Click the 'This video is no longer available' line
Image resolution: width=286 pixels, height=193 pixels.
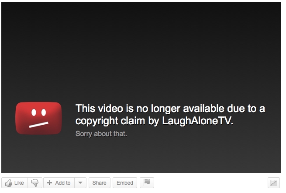click(x=170, y=109)
